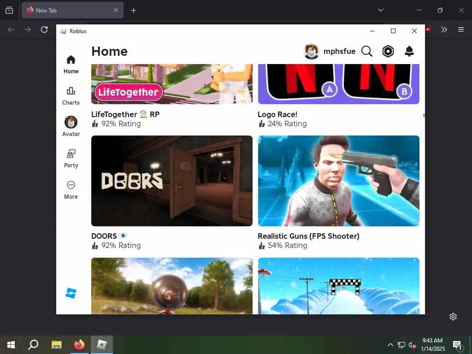Click the Roblox window scrollbar thumb
472x354 pixels.
424,115
